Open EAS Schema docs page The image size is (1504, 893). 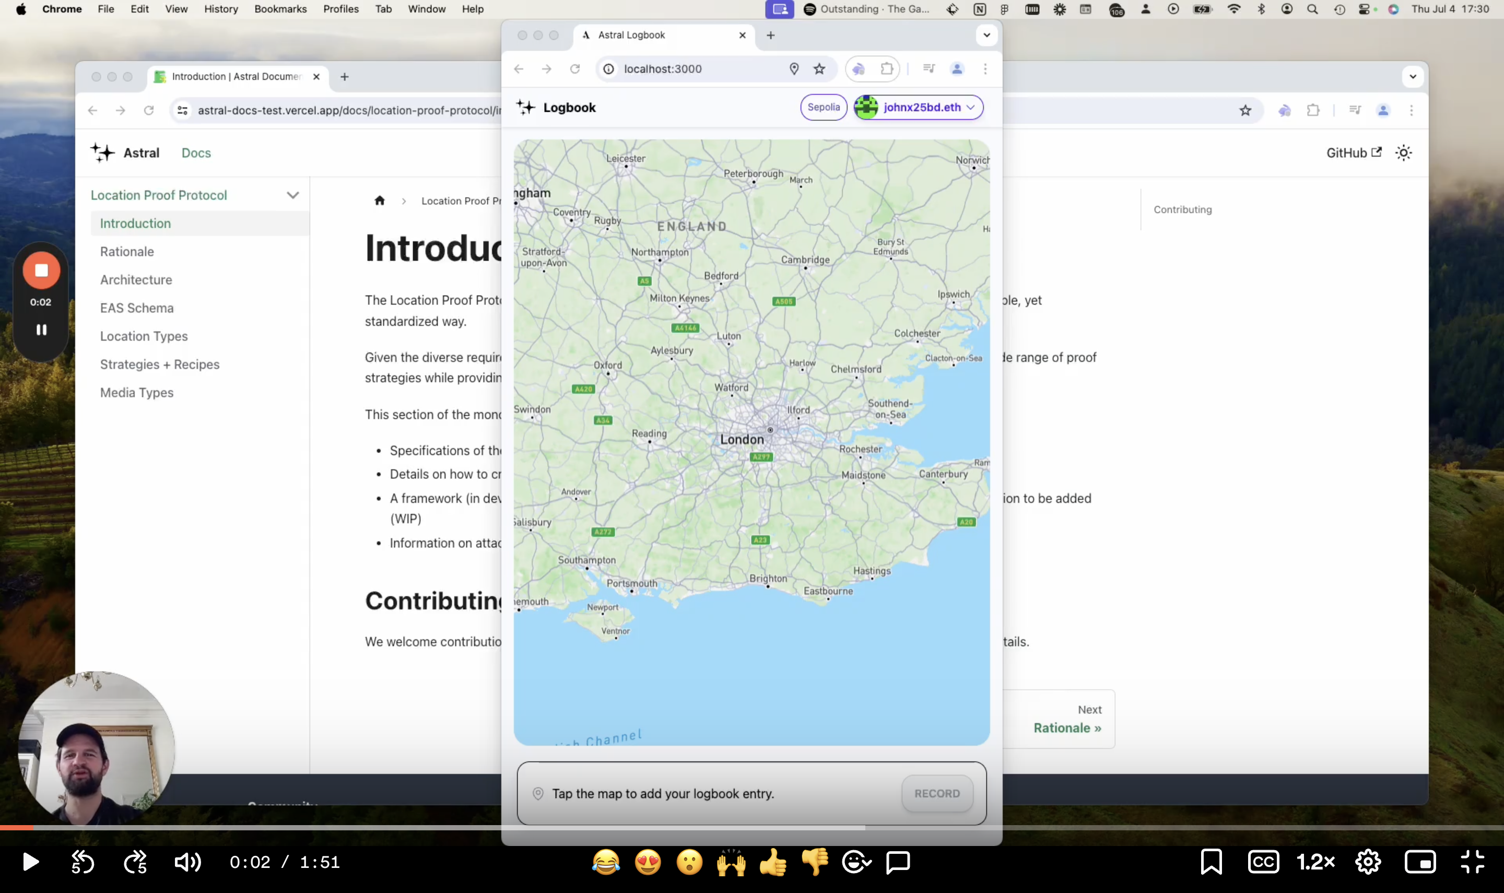click(x=137, y=308)
